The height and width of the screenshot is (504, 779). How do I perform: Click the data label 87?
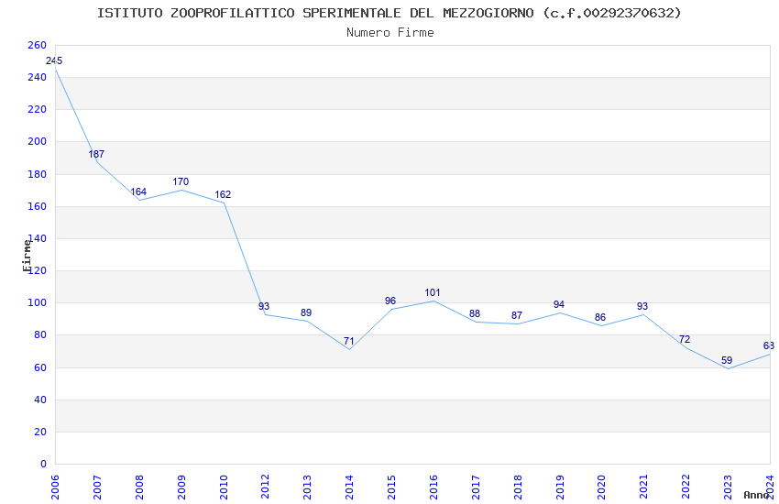click(x=517, y=315)
